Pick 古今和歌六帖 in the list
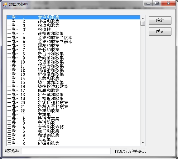Viewport: 178px width, 159px height. coord(73,127)
